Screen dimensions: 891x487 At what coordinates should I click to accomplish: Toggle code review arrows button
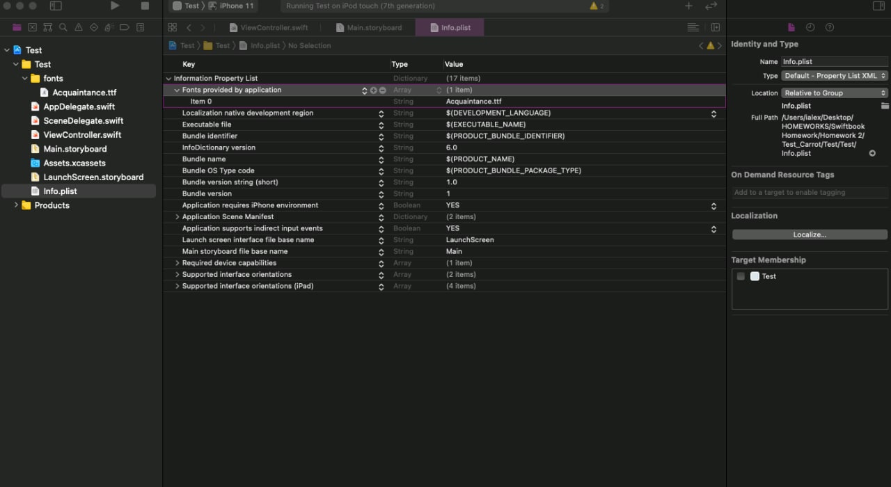click(x=711, y=6)
